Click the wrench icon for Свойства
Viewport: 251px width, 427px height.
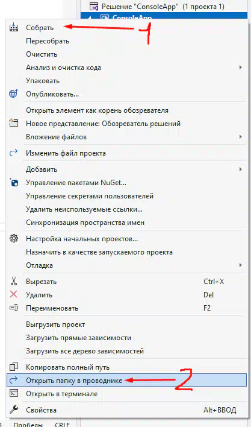[13, 410]
